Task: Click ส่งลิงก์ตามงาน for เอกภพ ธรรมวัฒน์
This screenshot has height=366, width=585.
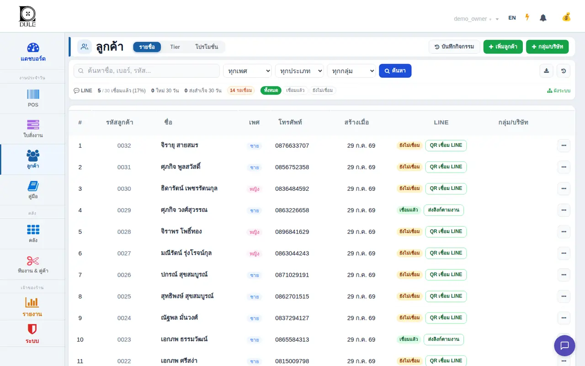Action: point(444,339)
